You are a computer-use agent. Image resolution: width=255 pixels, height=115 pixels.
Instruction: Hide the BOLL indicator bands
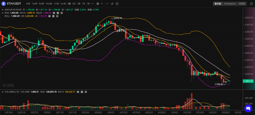click(x=49, y=16)
